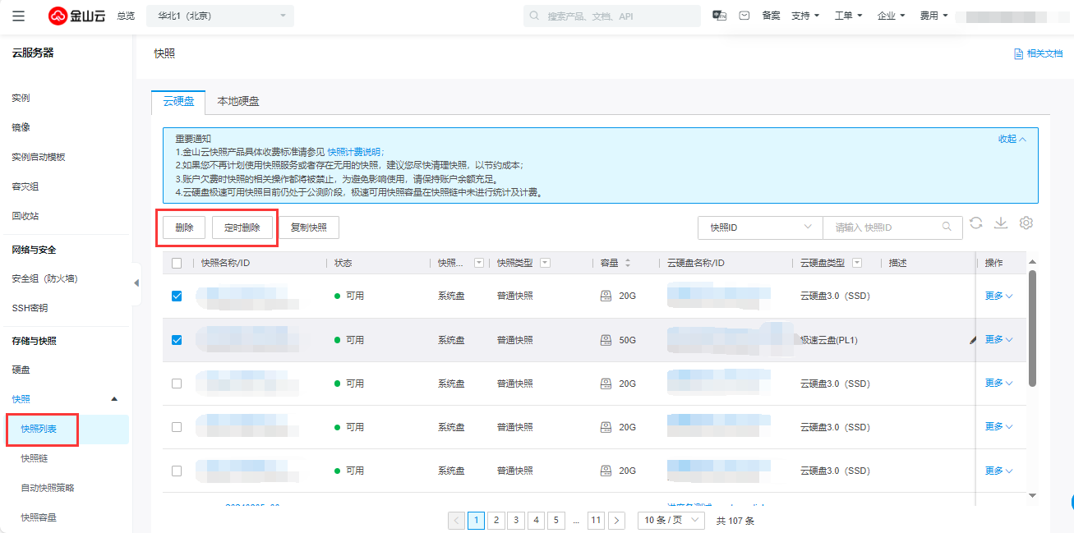Toggle the select-all header checkbox
Viewport: 1074px width, 533px height.
click(x=177, y=263)
